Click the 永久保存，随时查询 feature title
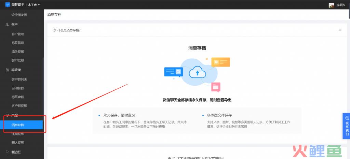Screen dimensions: 350x159 (x=119, y=115)
